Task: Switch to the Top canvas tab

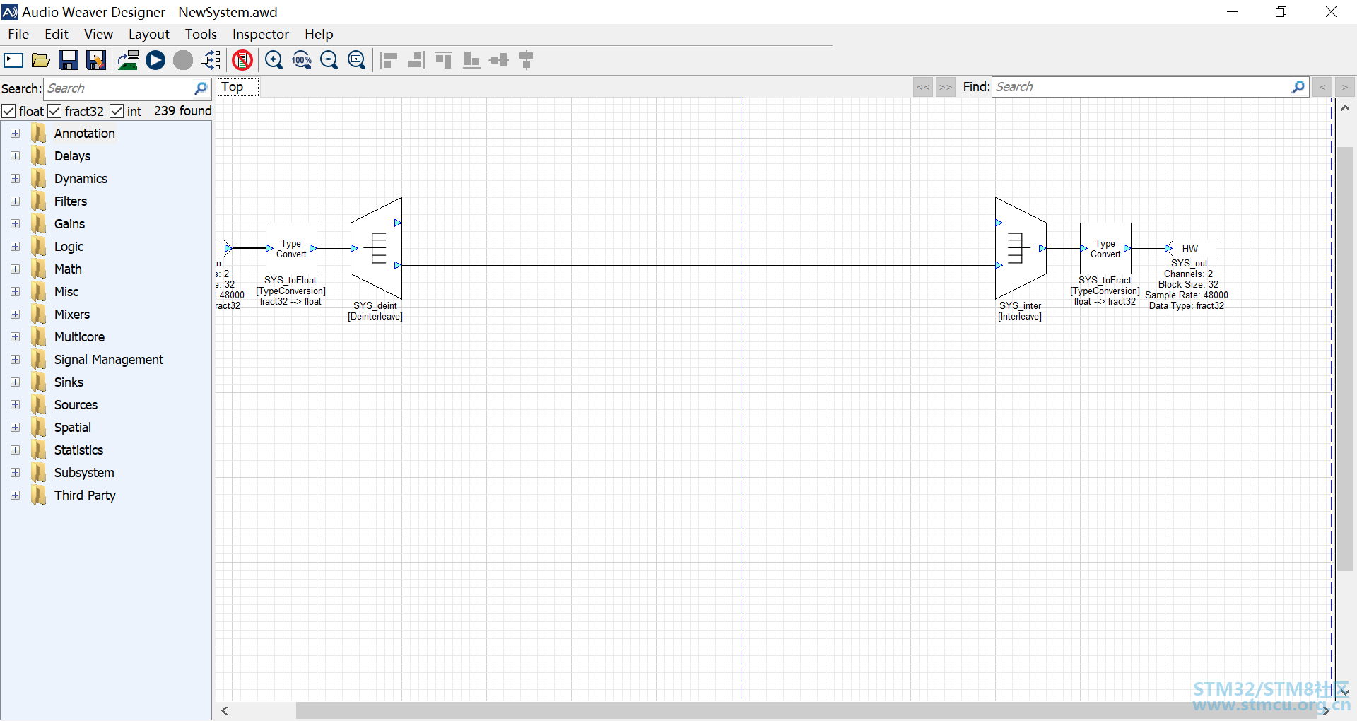Action: tap(237, 87)
